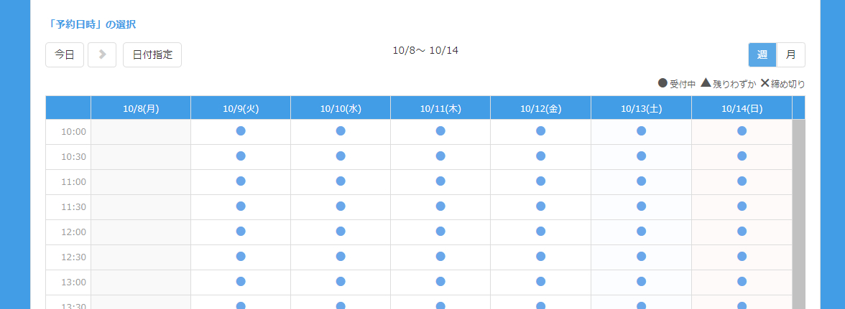This screenshot has width=845, height=309.
Task: Click the 10/11(木) column header
Action: pyautogui.click(x=440, y=108)
